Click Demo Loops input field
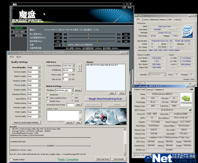The width and height of the screenshot is (198, 163). click(65, 75)
